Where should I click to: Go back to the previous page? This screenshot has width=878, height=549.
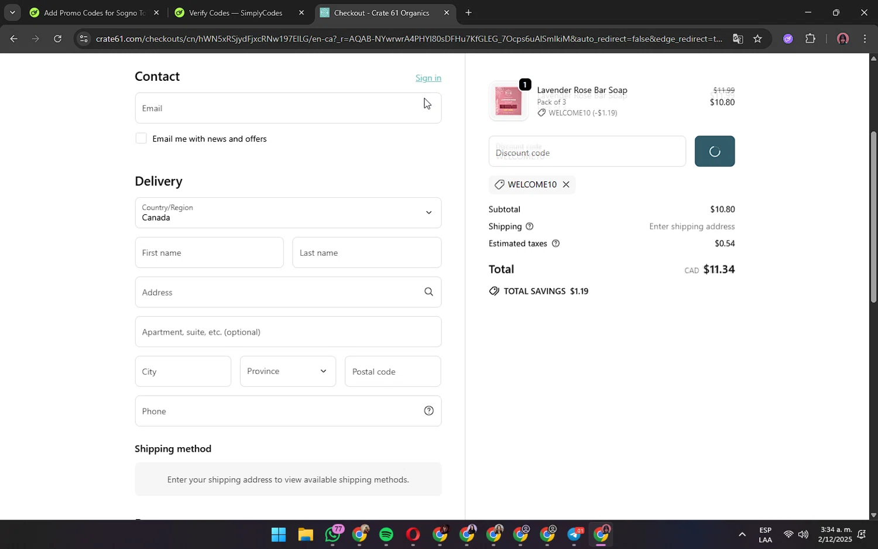pyautogui.click(x=13, y=39)
